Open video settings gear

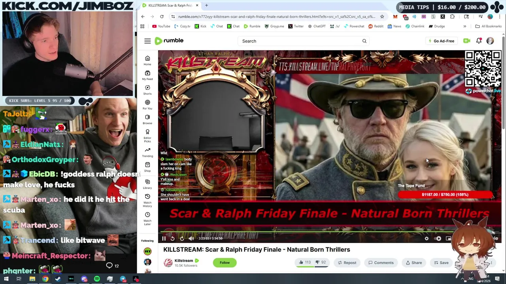click(427, 238)
